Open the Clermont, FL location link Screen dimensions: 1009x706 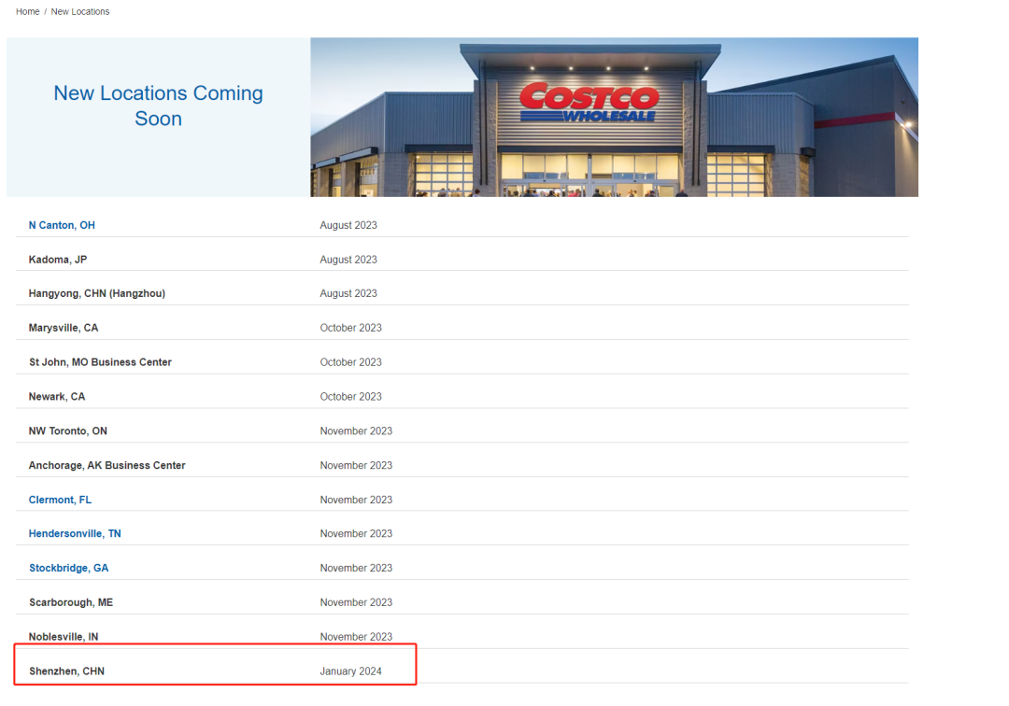coord(60,500)
